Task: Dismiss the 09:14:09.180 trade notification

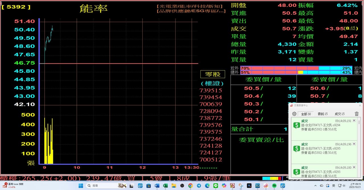Action: point(354,168)
